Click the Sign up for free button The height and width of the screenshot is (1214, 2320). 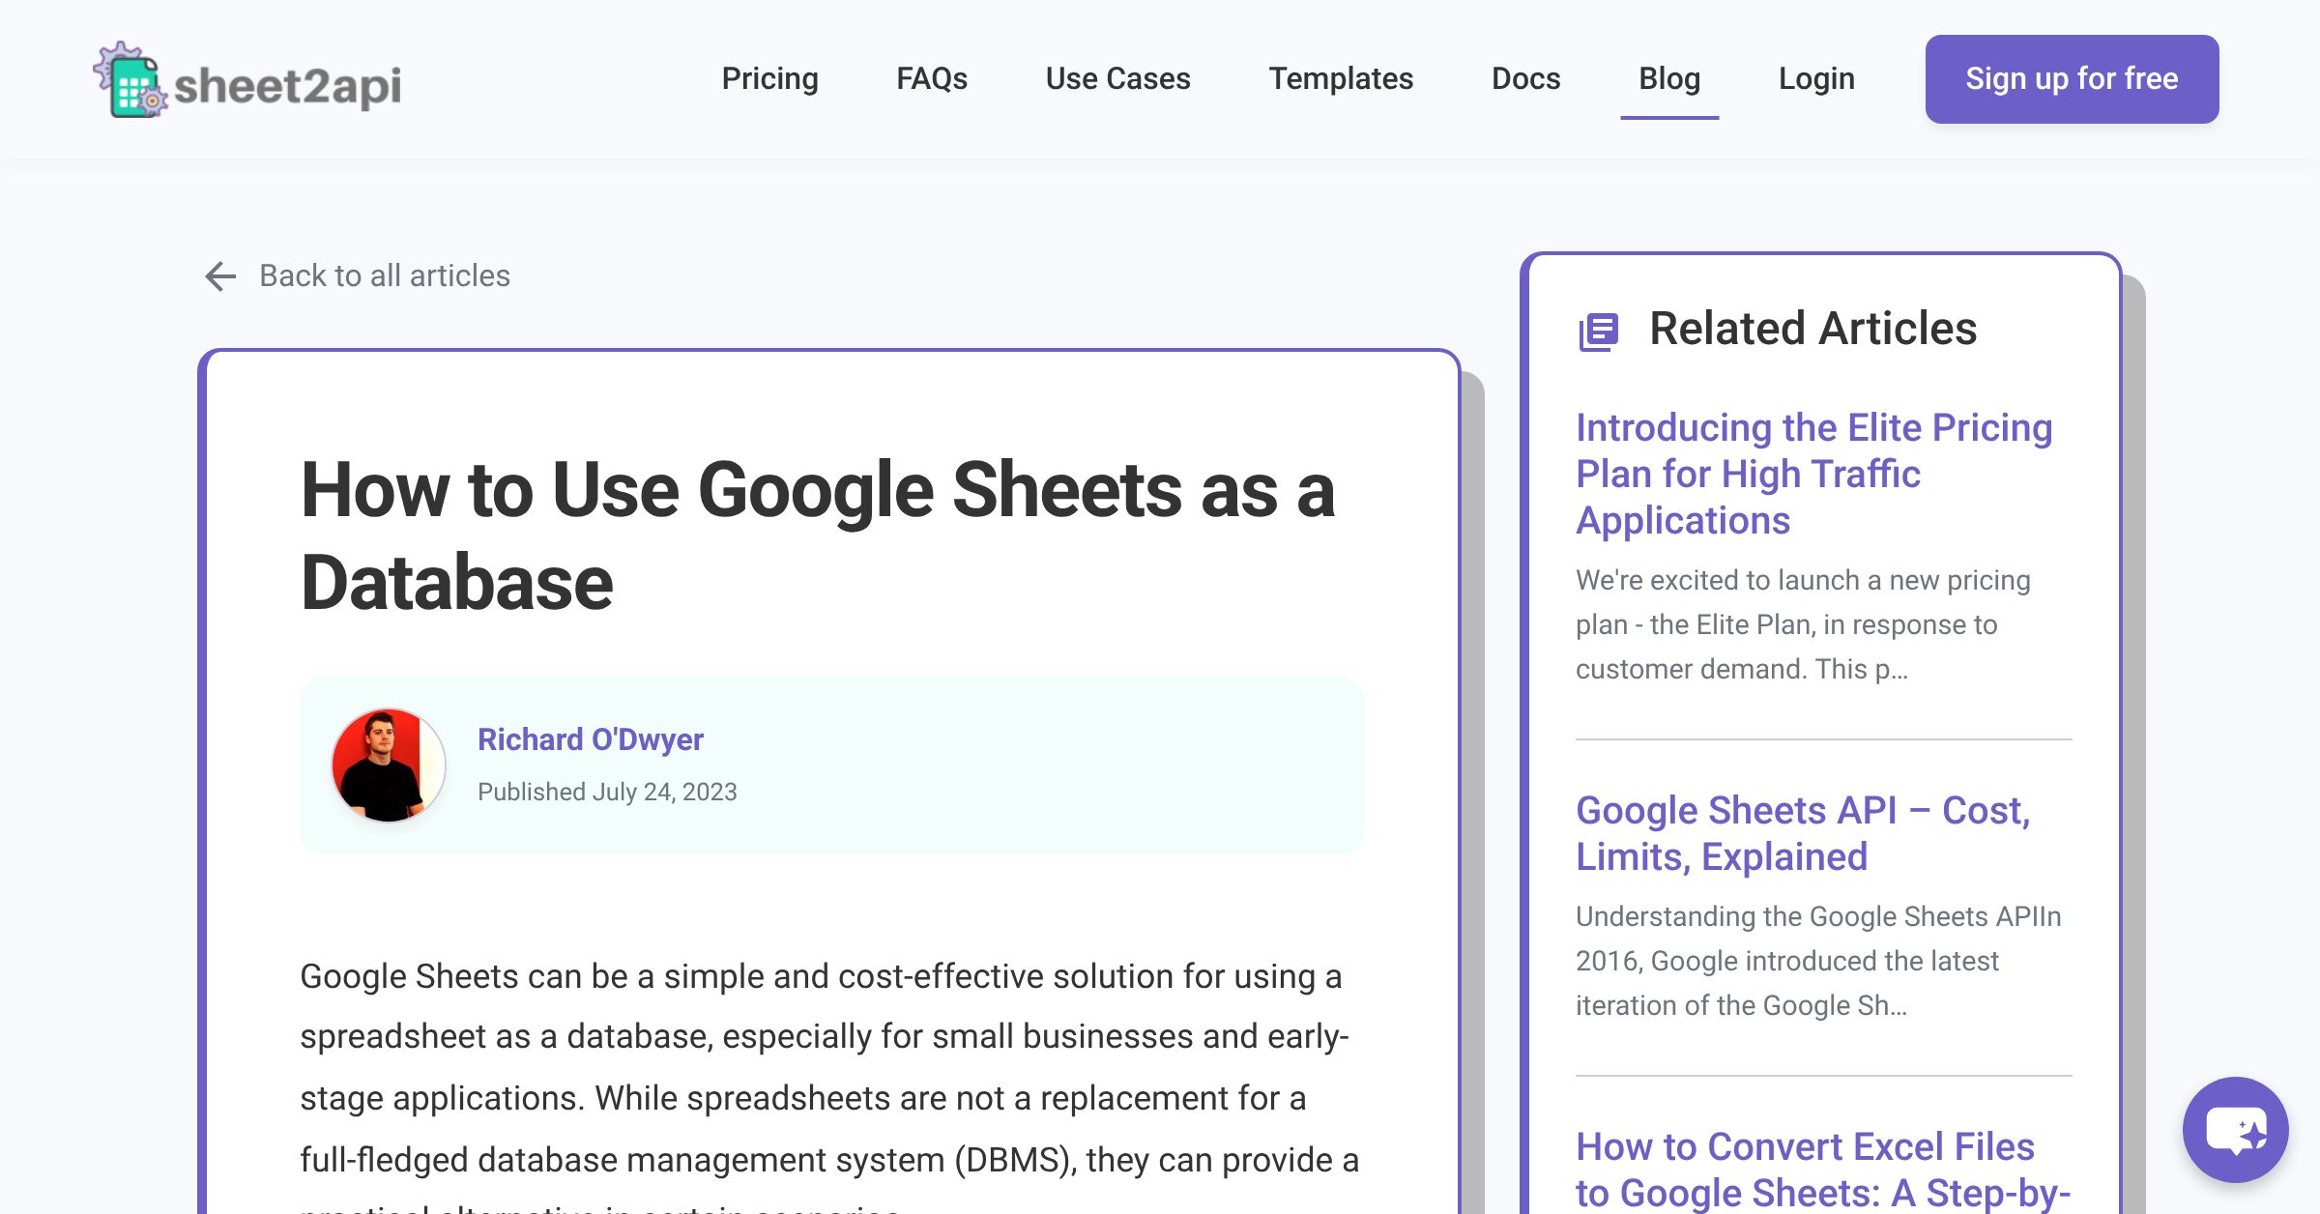click(x=2072, y=78)
